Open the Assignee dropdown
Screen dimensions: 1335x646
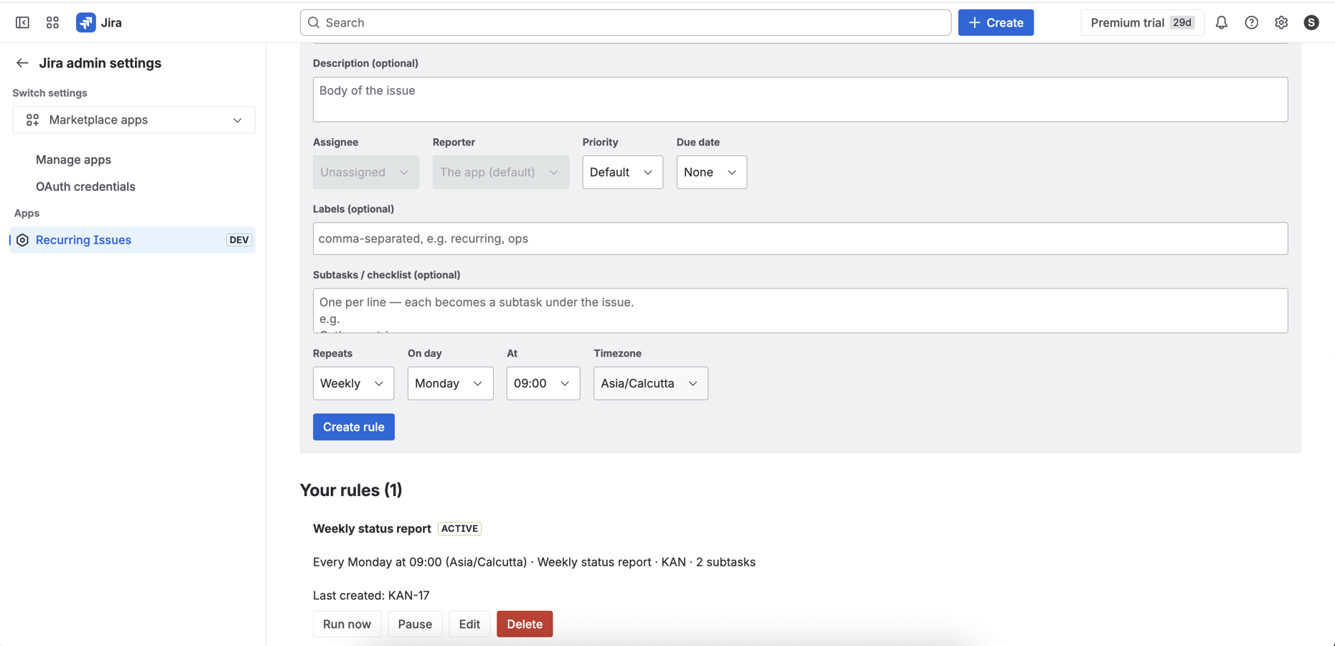(366, 172)
